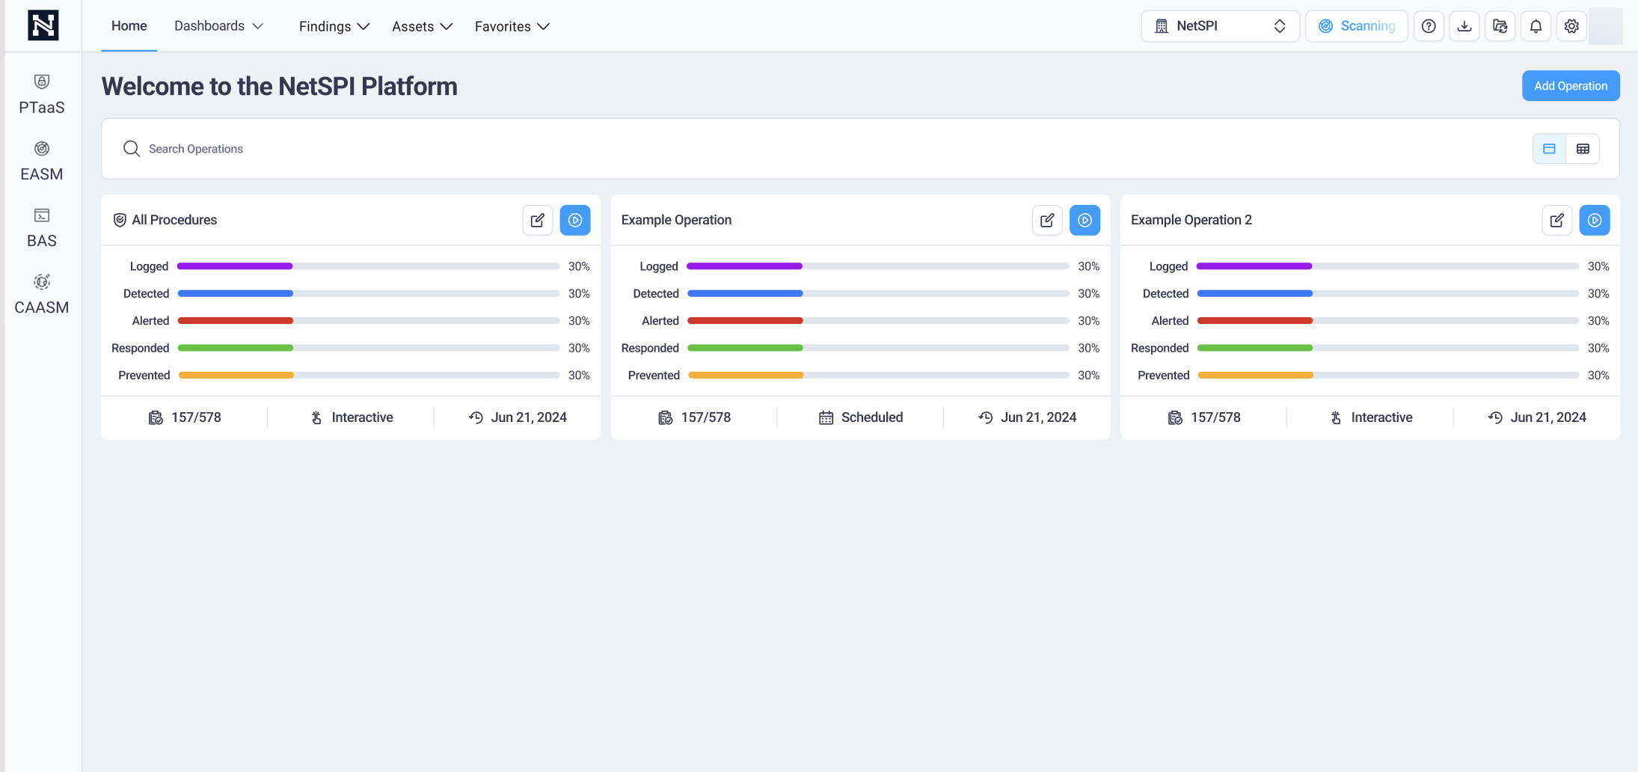Expand the Findings menu
The height and width of the screenshot is (772, 1638).
coord(334,26)
